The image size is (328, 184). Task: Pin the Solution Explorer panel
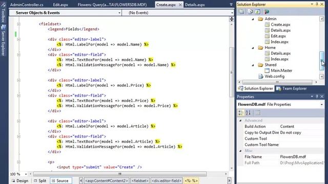tap(317, 4)
